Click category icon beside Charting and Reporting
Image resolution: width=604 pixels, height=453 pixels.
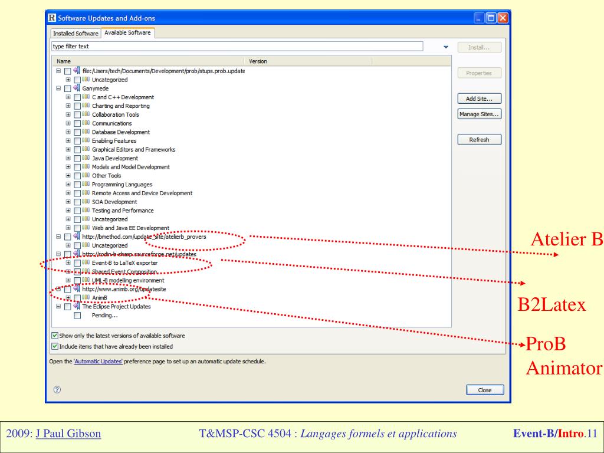86,106
